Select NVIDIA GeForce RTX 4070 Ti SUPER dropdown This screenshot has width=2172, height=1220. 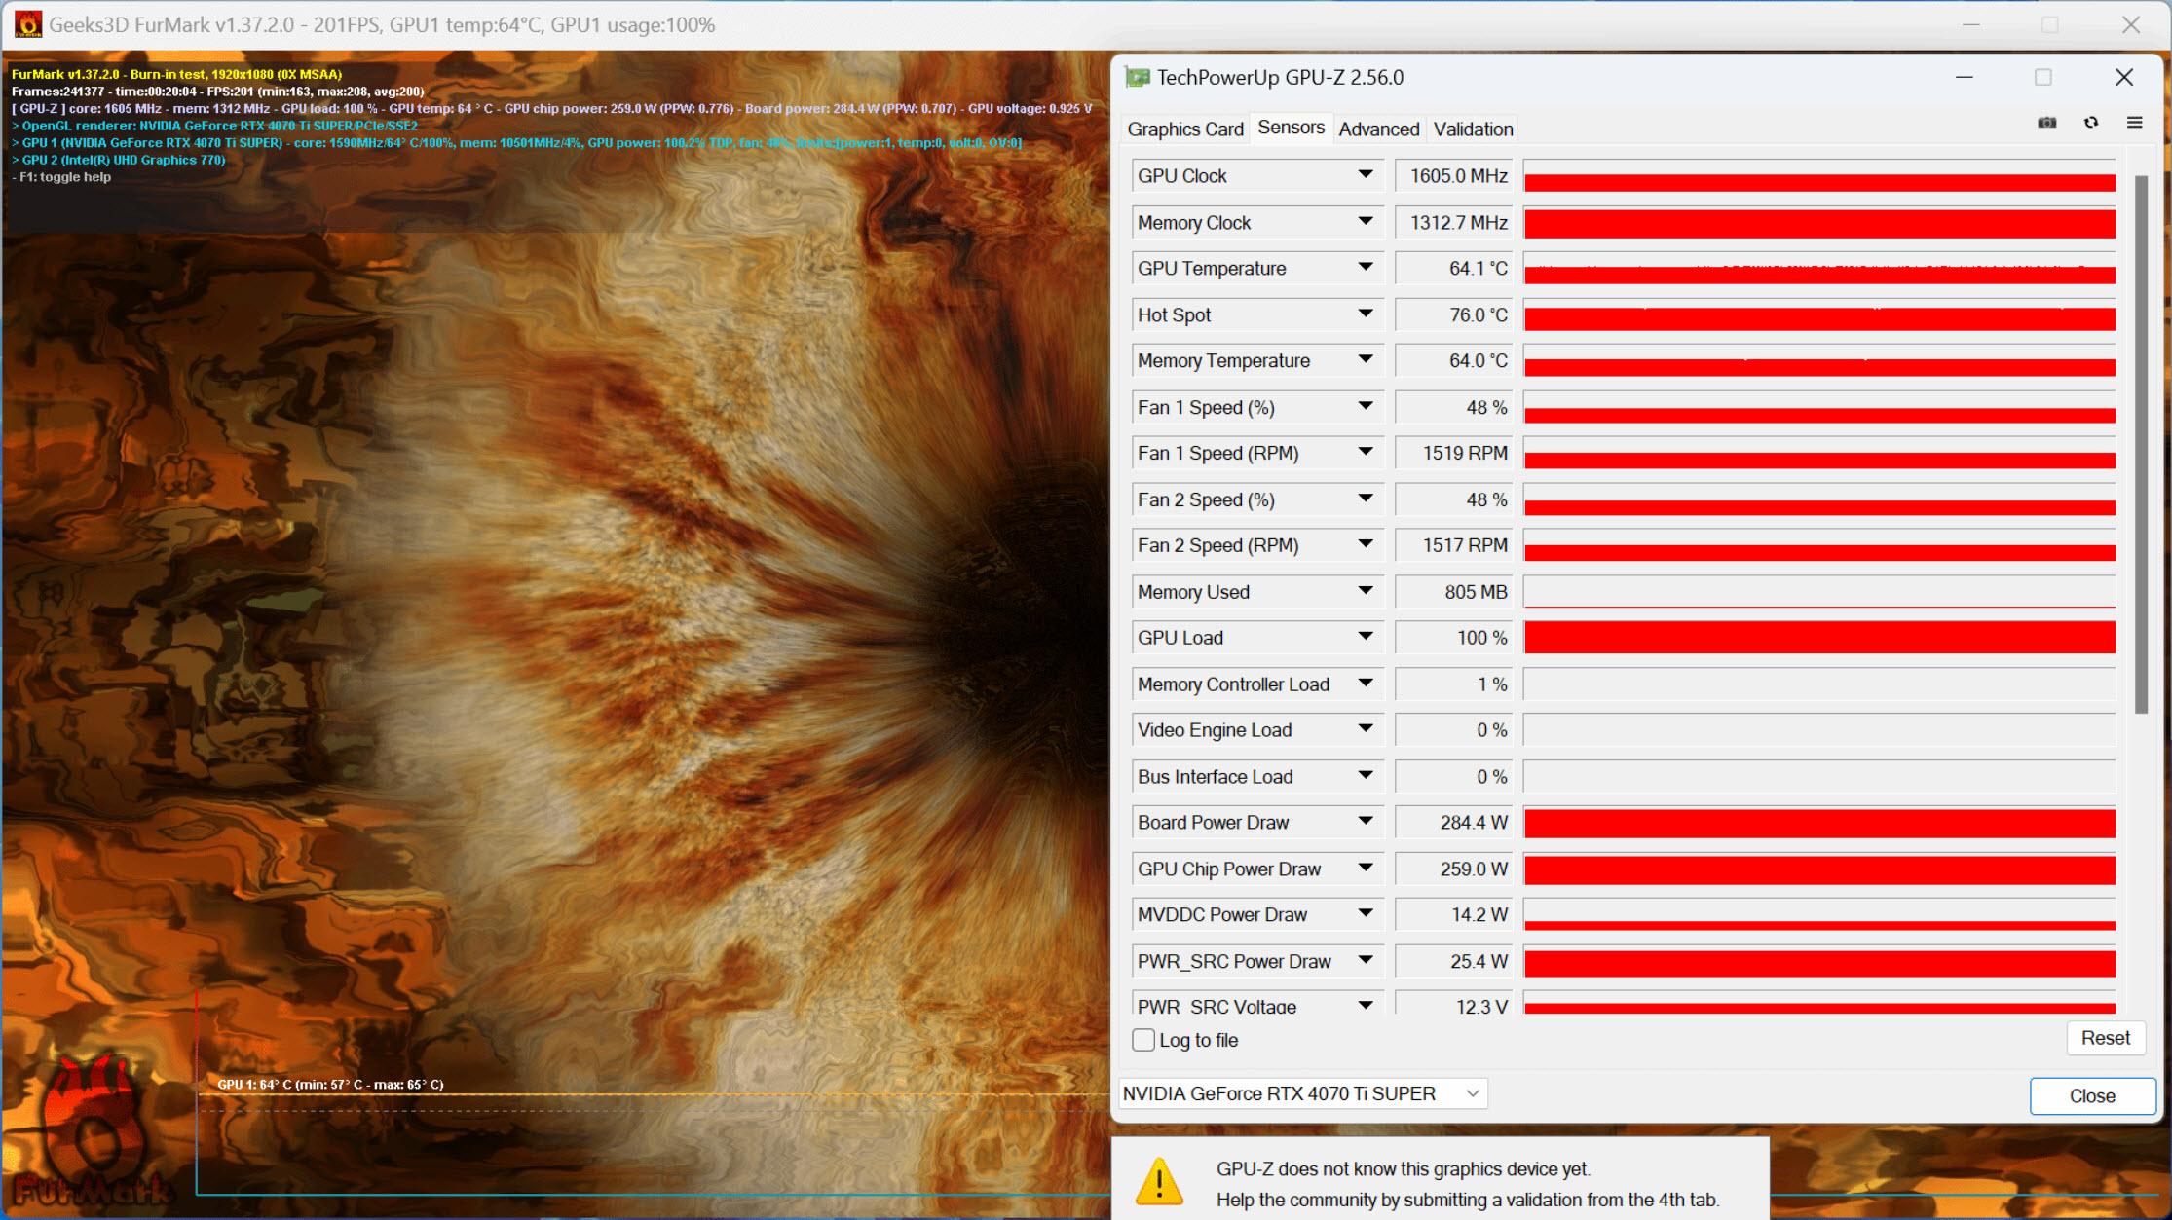[x=1302, y=1093]
